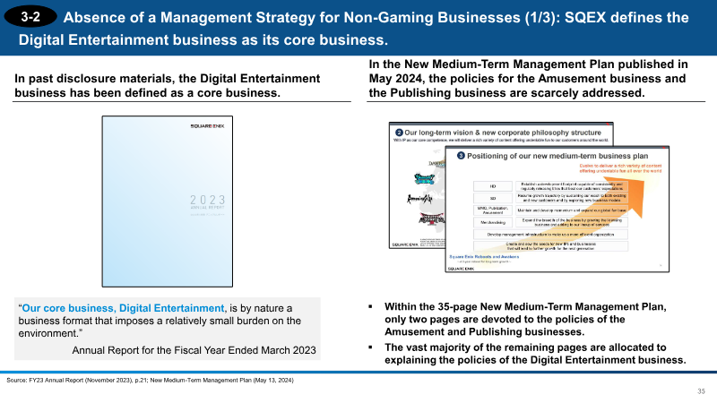Viewport: 717px width, 403px height.
Task: Click the bullet 'Within the 35-page New Medium-Term Management Plan'
Action: (525, 319)
